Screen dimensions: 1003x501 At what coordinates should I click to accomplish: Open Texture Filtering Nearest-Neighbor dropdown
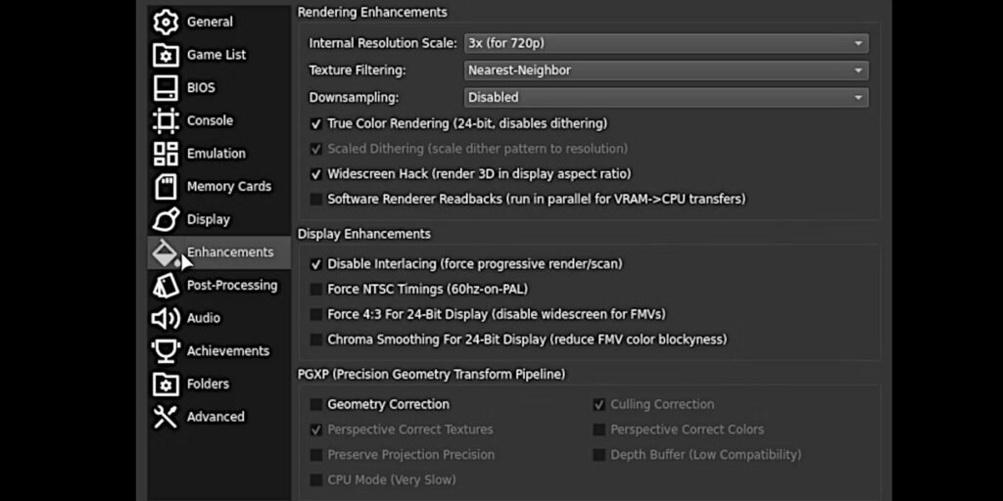click(x=666, y=70)
